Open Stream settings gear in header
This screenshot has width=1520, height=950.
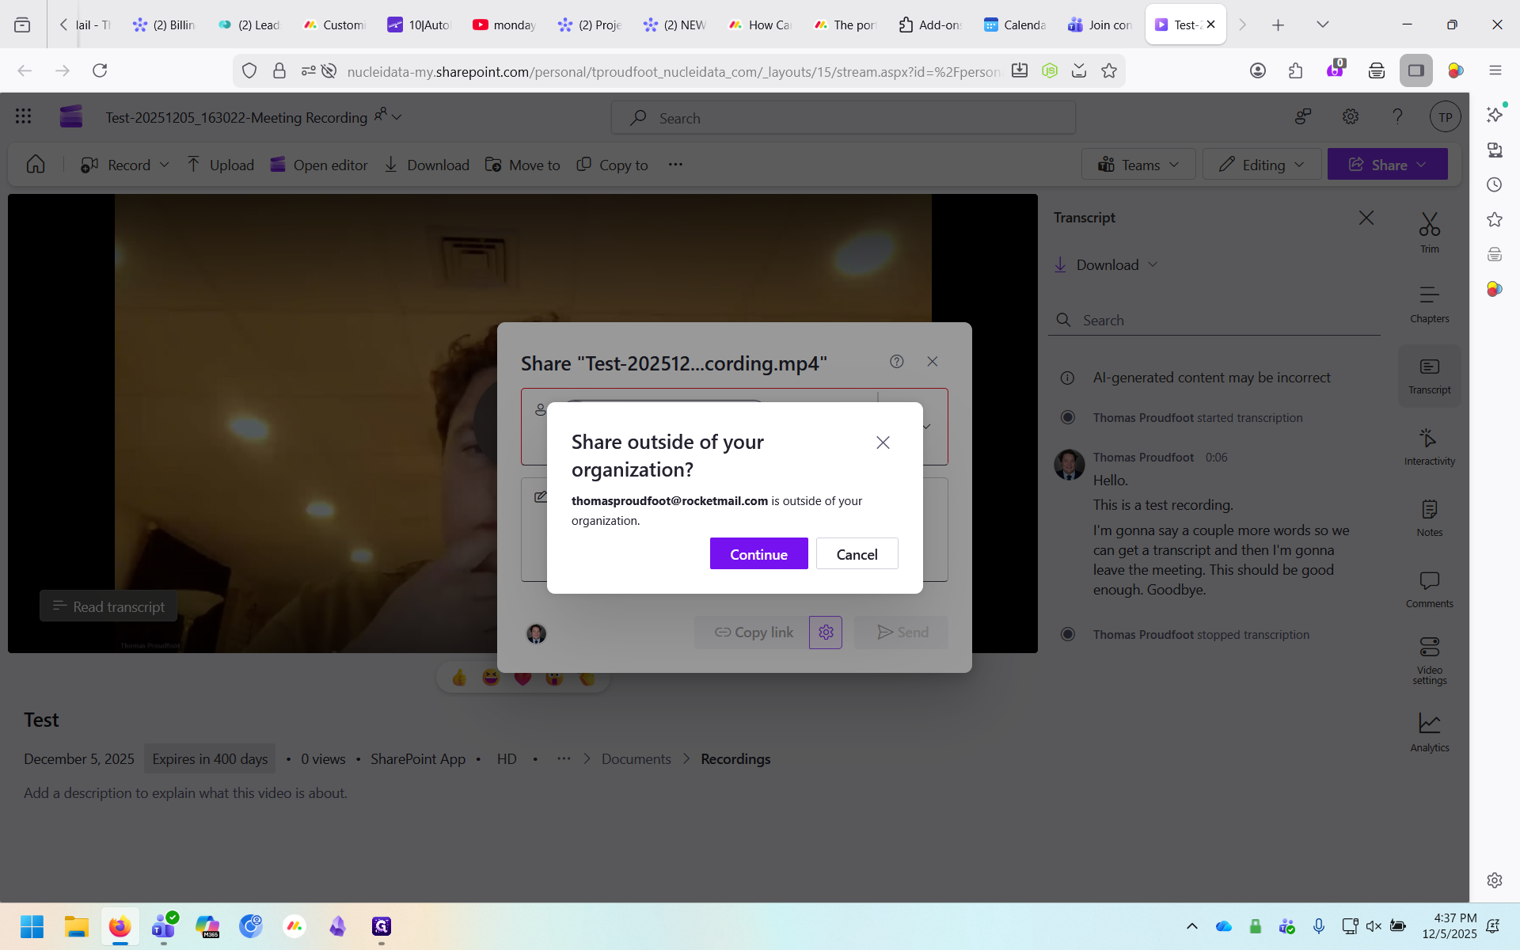pyautogui.click(x=1351, y=117)
